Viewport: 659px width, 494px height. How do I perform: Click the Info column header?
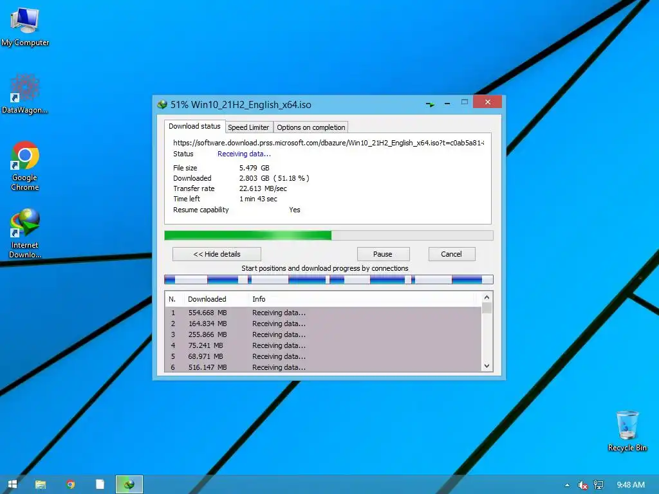259,299
